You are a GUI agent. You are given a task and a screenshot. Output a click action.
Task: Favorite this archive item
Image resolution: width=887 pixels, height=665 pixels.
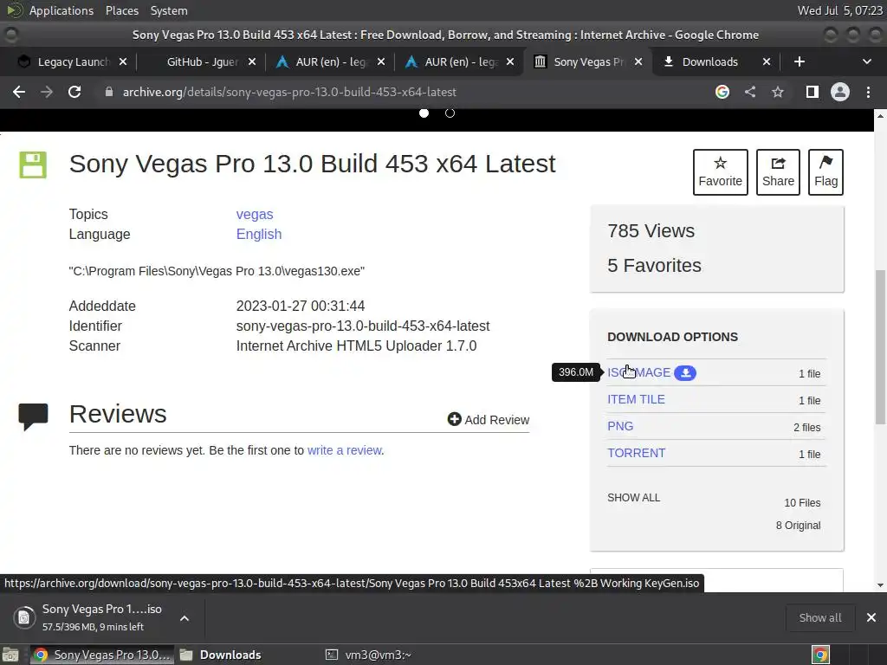point(720,172)
